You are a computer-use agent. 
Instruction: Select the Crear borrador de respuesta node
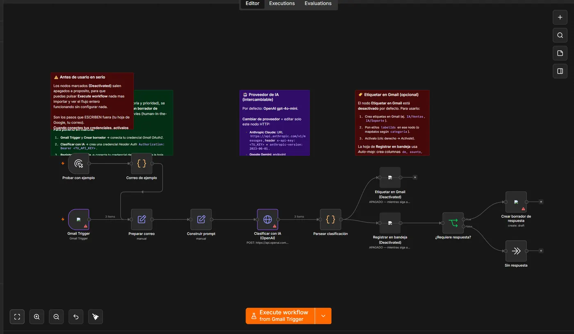pos(516,202)
